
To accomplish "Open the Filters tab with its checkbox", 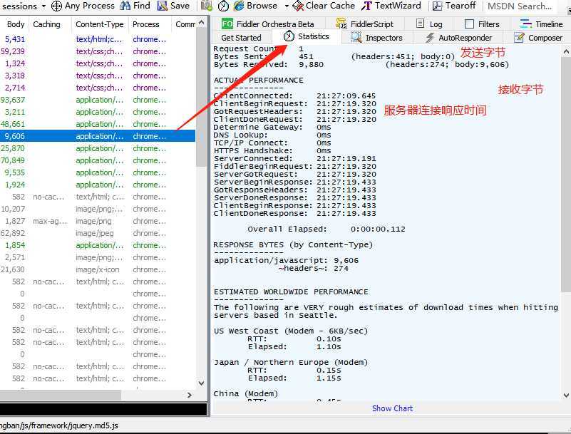I will (482, 24).
